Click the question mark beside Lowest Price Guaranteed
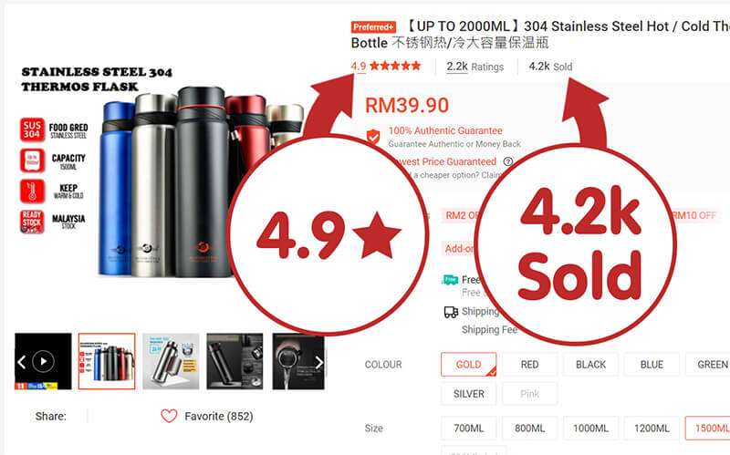This screenshot has height=455, width=730. coord(508,161)
